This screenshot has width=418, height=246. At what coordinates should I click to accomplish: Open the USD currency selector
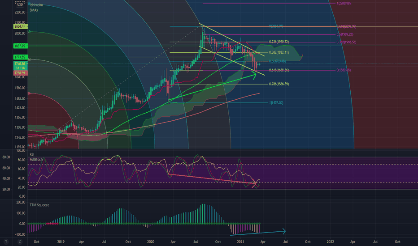point(20,4)
